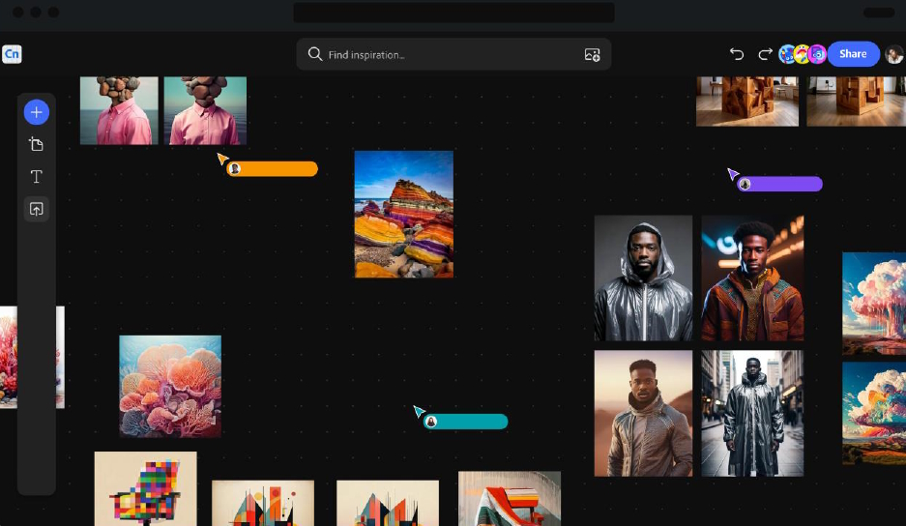Click the macOS red close window dot

pos(18,13)
